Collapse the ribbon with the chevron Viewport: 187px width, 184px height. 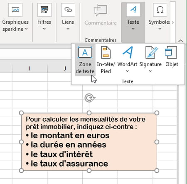pos(181,41)
